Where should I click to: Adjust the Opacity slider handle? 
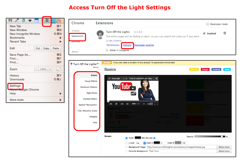coord(222,136)
